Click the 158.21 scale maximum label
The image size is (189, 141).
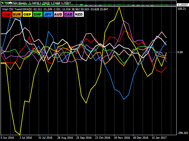click(182, 9)
